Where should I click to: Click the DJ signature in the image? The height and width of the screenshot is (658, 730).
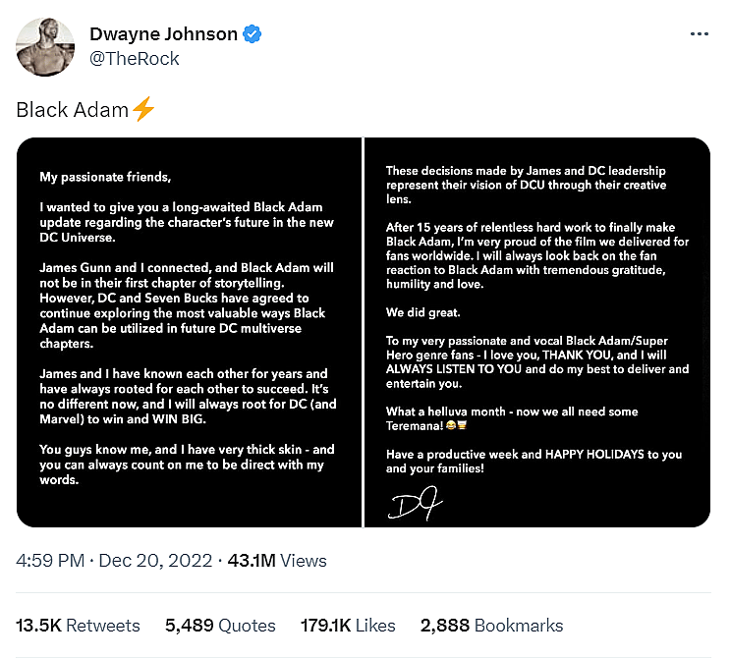(413, 505)
